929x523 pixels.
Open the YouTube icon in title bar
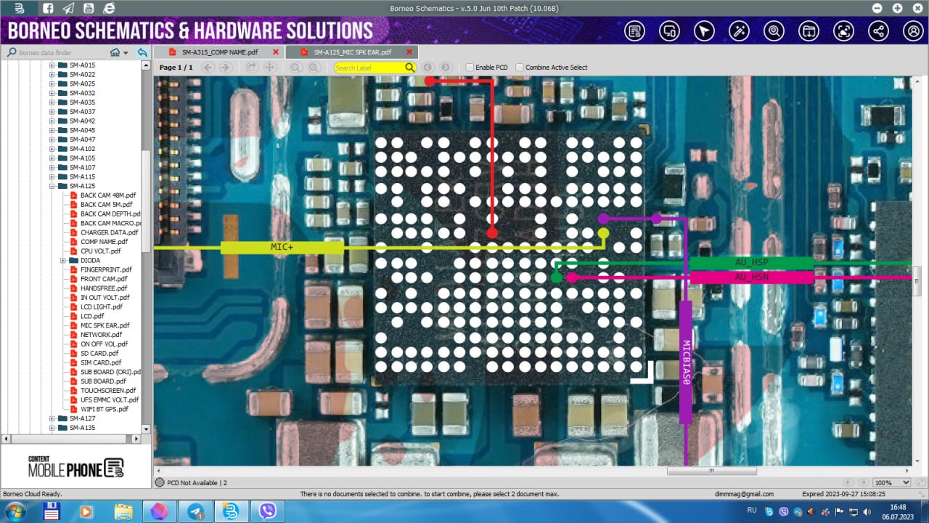click(89, 8)
